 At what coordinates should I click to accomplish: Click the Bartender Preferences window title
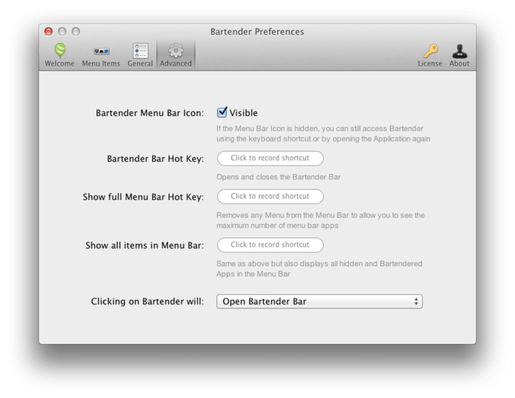pyautogui.click(x=257, y=31)
